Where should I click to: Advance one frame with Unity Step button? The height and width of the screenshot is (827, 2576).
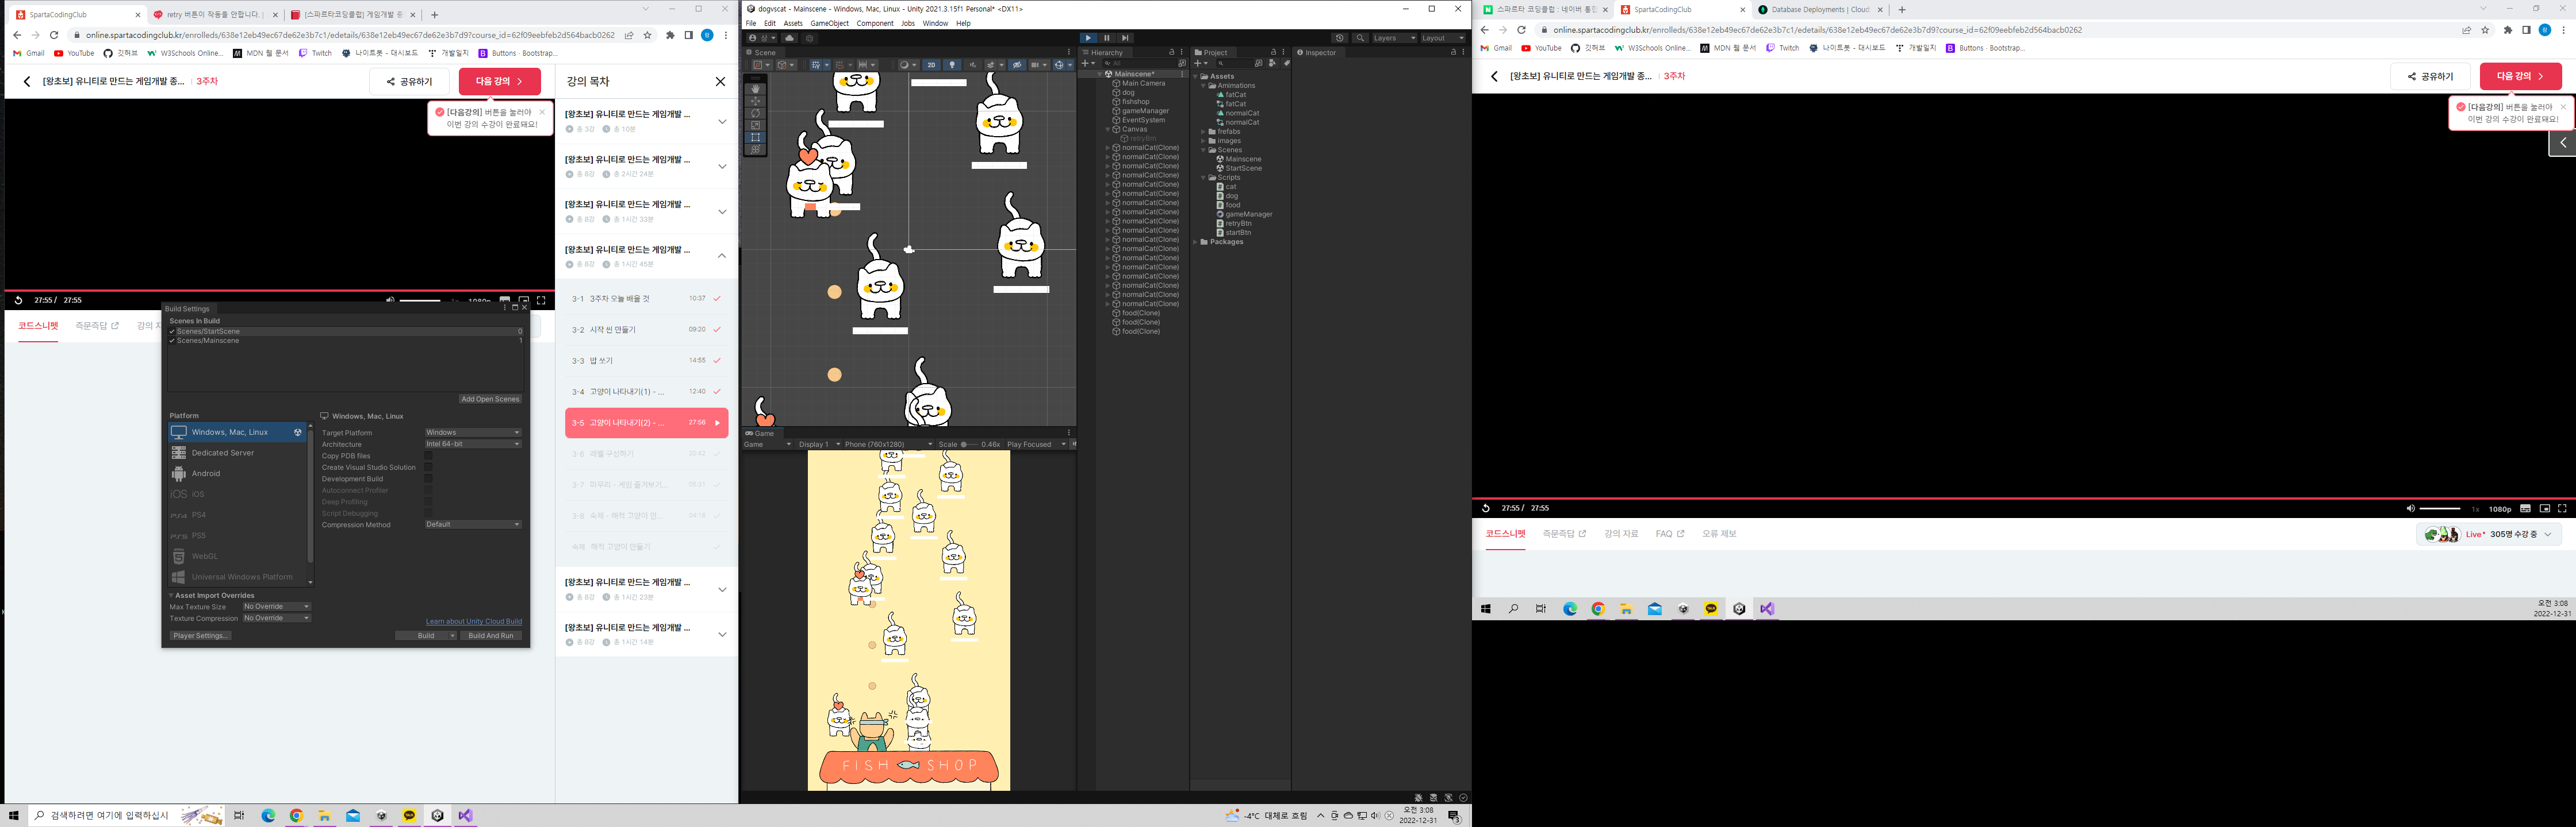[1125, 38]
